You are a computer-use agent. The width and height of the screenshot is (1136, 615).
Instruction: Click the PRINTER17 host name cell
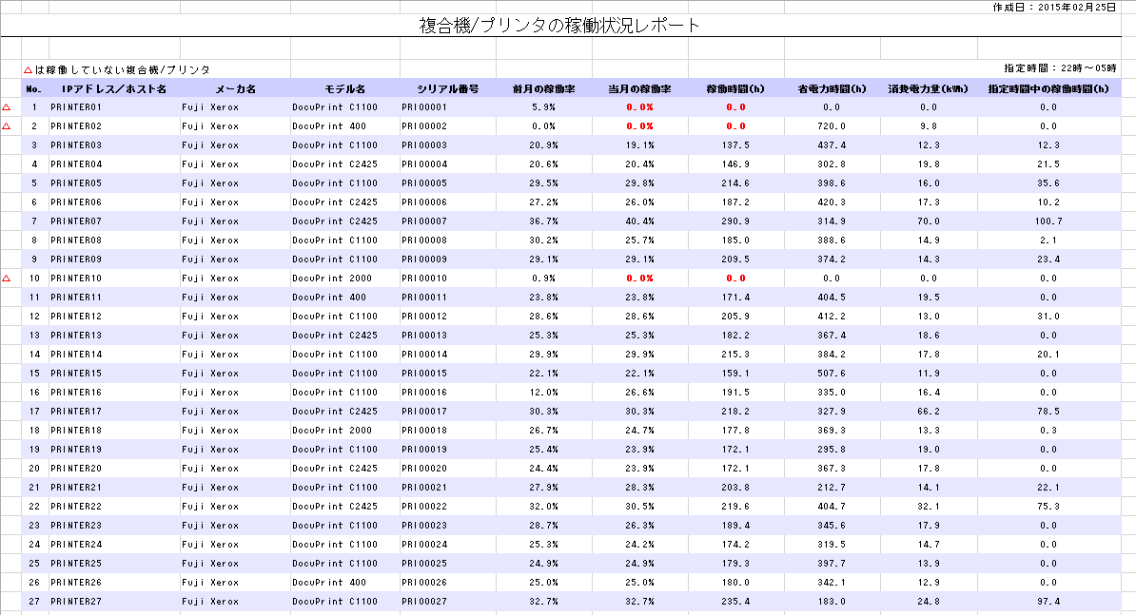click(76, 411)
